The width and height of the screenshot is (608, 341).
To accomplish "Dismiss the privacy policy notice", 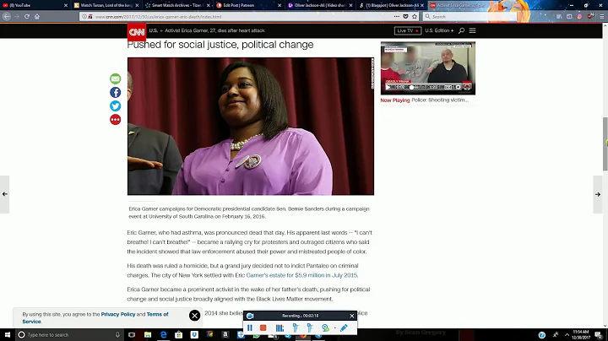I will [195, 316].
